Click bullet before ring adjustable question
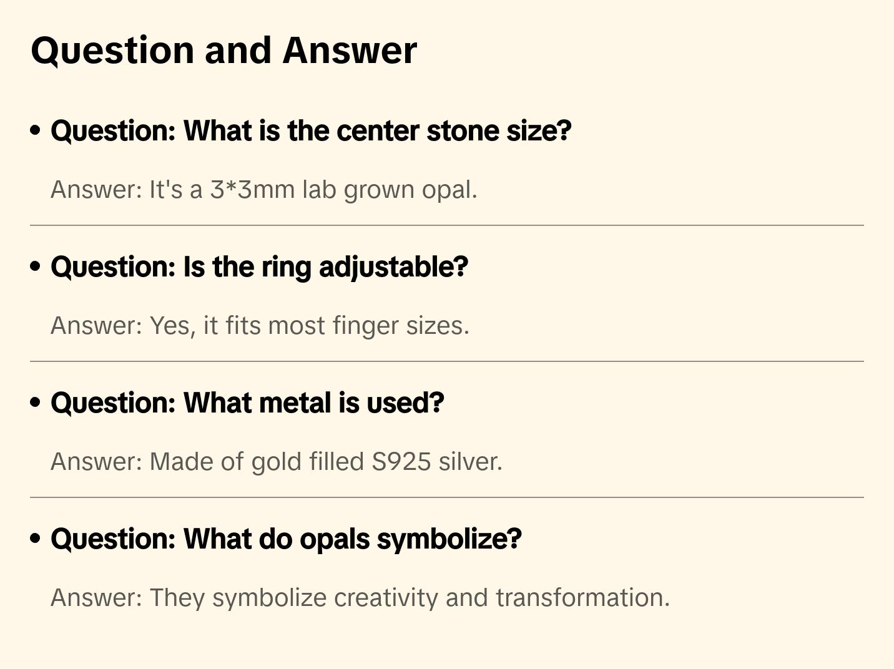The height and width of the screenshot is (669, 894). tap(36, 266)
